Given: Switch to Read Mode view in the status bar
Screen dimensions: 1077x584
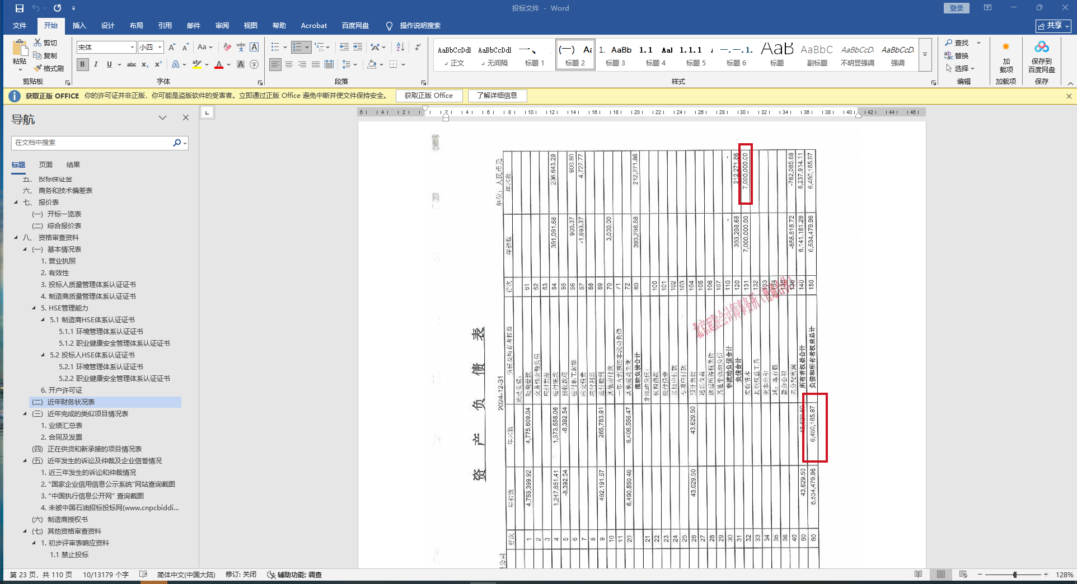Looking at the screenshot, I should pyautogui.click(x=919, y=574).
